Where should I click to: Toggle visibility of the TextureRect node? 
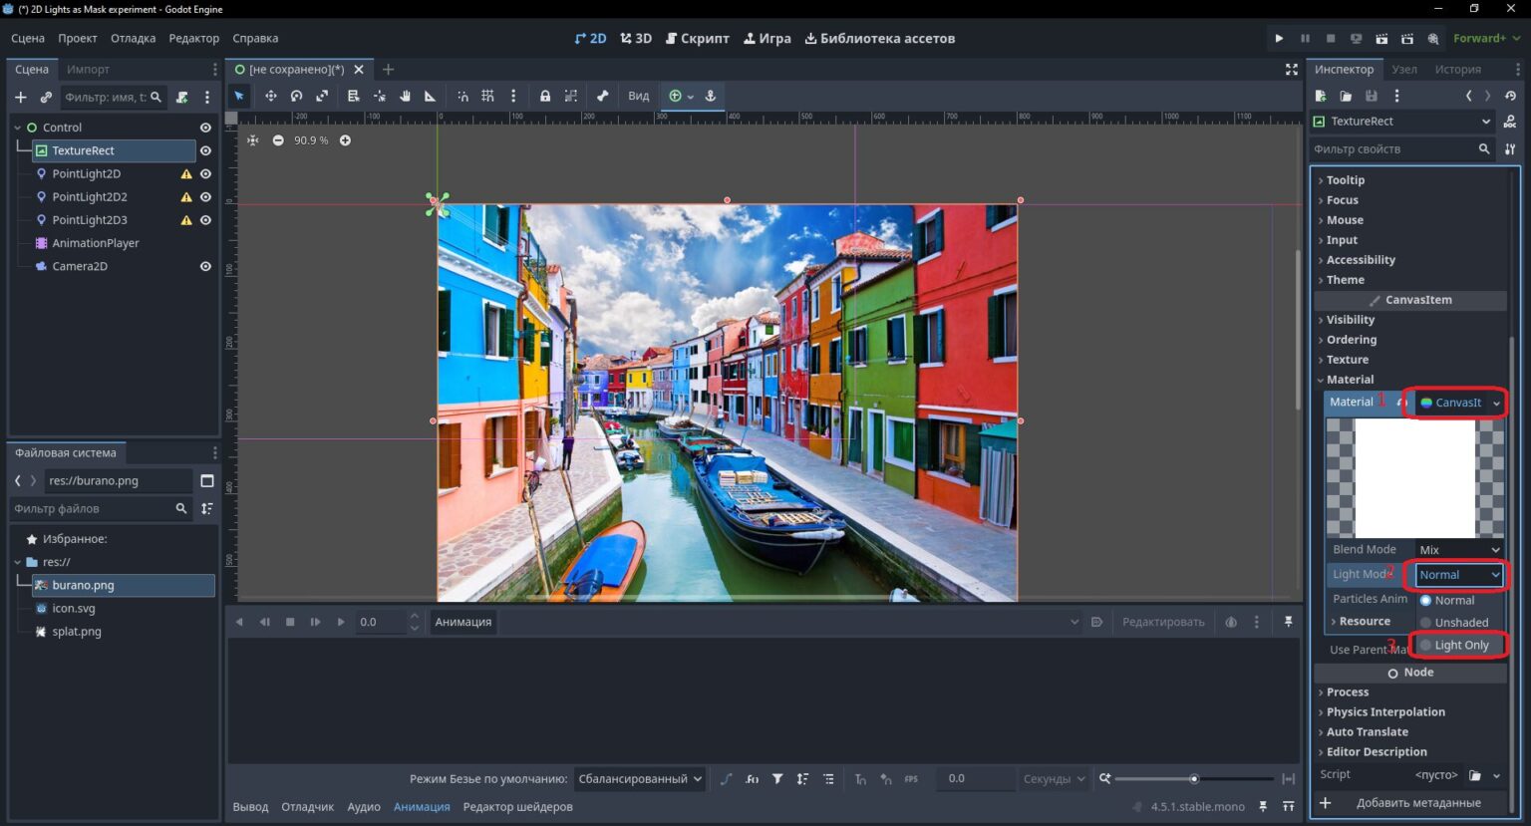(x=205, y=150)
